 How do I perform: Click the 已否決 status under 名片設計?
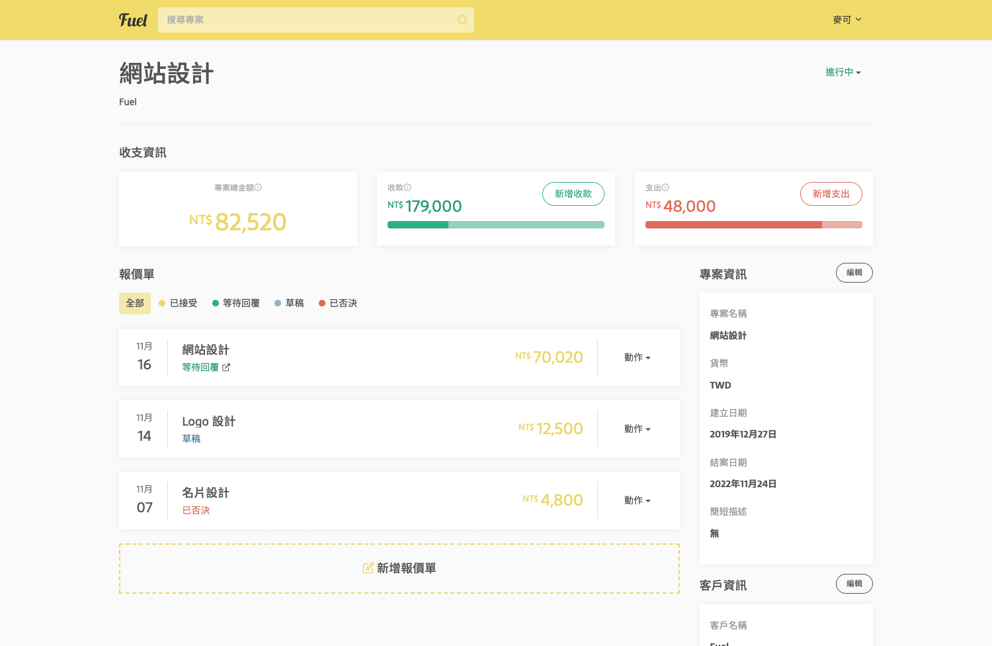tap(196, 510)
